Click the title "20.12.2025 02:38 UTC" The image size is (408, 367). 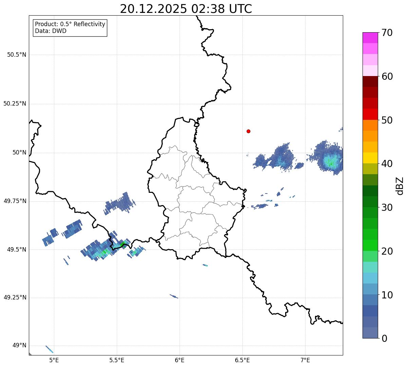[186, 9]
